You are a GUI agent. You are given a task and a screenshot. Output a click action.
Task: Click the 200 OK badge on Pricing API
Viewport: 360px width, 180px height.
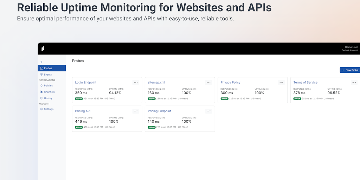(79, 127)
